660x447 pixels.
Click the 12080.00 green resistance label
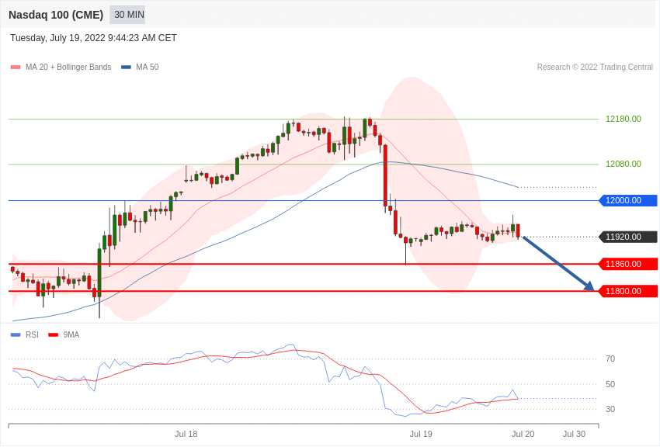click(x=624, y=164)
